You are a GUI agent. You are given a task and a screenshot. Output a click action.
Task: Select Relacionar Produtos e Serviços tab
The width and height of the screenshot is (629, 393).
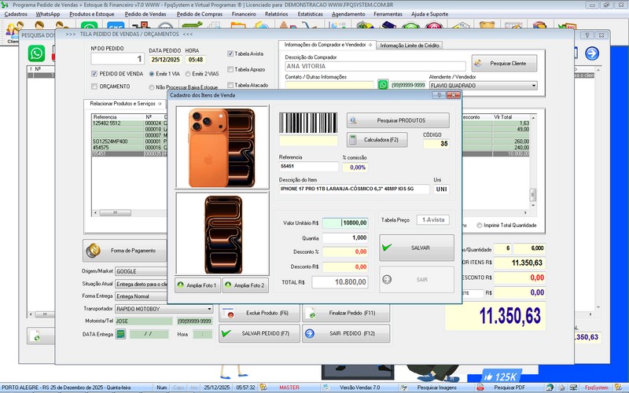click(125, 104)
